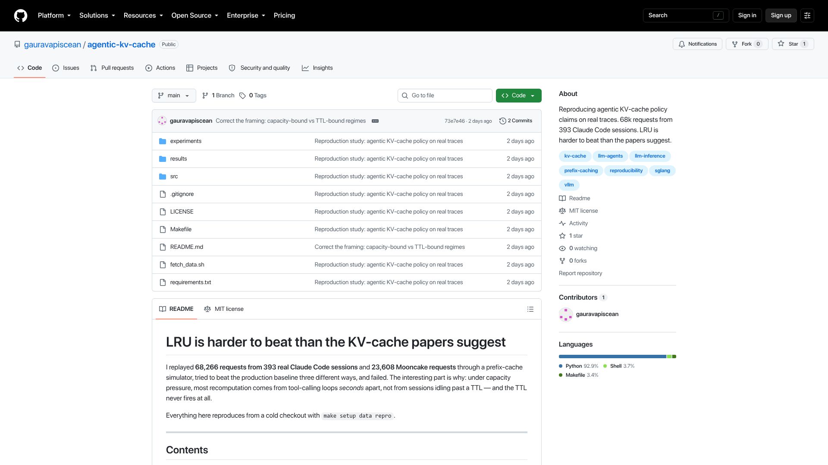This screenshot has height=465, width=828.
Task: Click the Sign up button
Action: click(781, 15)
